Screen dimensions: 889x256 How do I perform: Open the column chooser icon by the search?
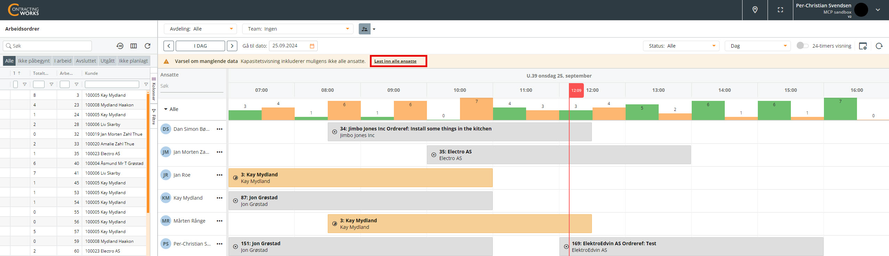pyautogui.click(x=134, y=46)
